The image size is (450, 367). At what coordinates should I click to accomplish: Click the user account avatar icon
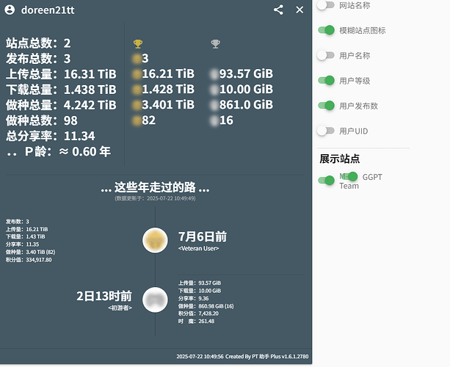pos(10,10)
